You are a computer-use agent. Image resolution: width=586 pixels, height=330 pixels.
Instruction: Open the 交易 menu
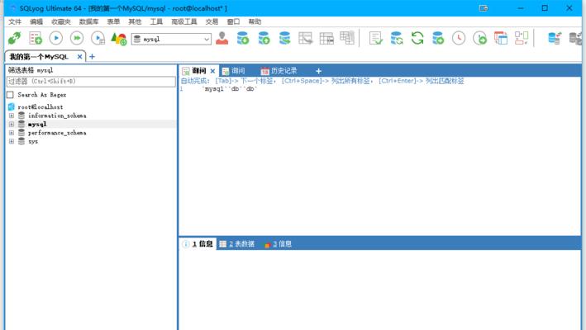212,21
